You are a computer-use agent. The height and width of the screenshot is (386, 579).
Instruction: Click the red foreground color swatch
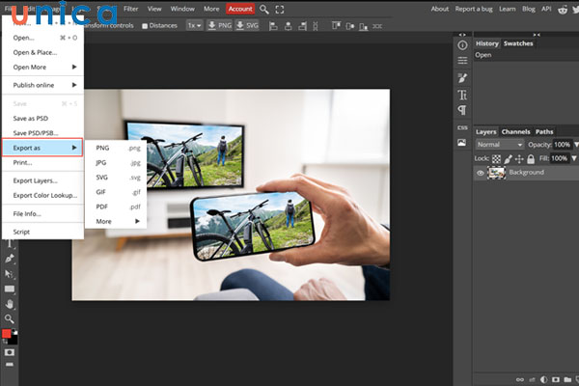[x=7, y=334]
